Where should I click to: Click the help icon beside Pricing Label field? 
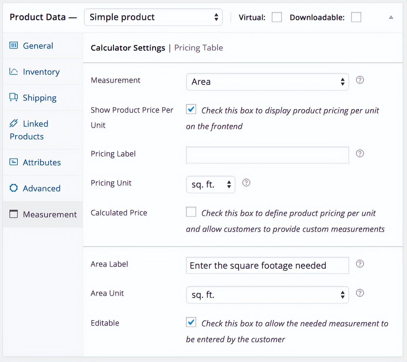360,153
